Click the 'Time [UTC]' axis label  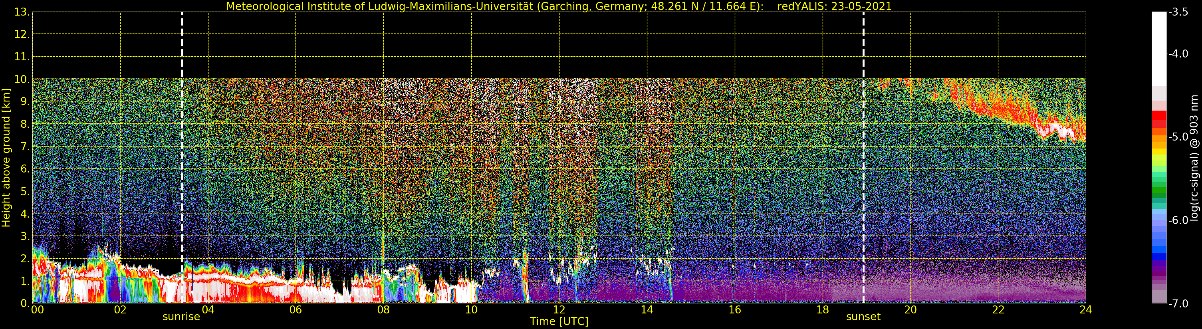point(559,321)
